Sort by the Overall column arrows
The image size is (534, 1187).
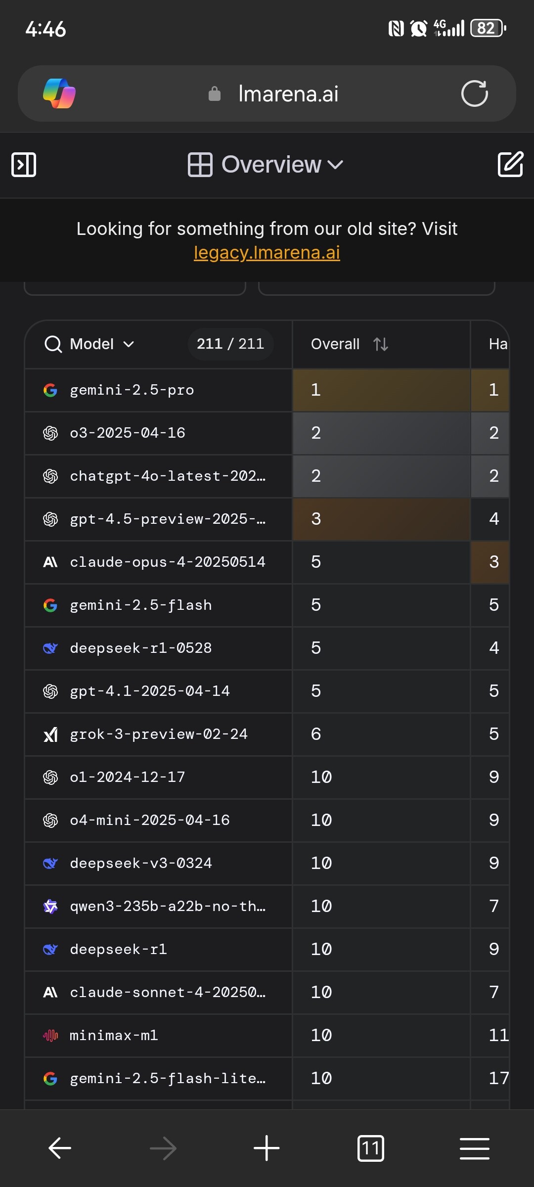click(381, 344)
